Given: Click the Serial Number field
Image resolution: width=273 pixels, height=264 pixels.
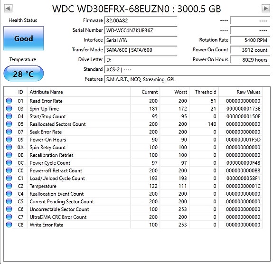Looking at the screenshot, I should 141,30.
